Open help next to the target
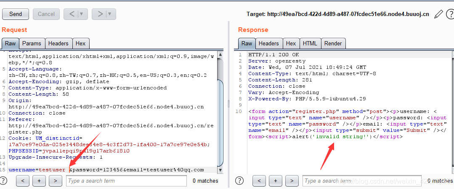Viewport: 454px width, 189px height. pos(450,14)
